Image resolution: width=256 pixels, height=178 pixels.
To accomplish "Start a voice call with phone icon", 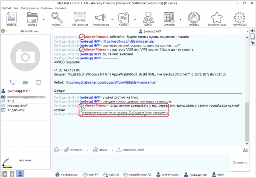I will pos(12,82).
